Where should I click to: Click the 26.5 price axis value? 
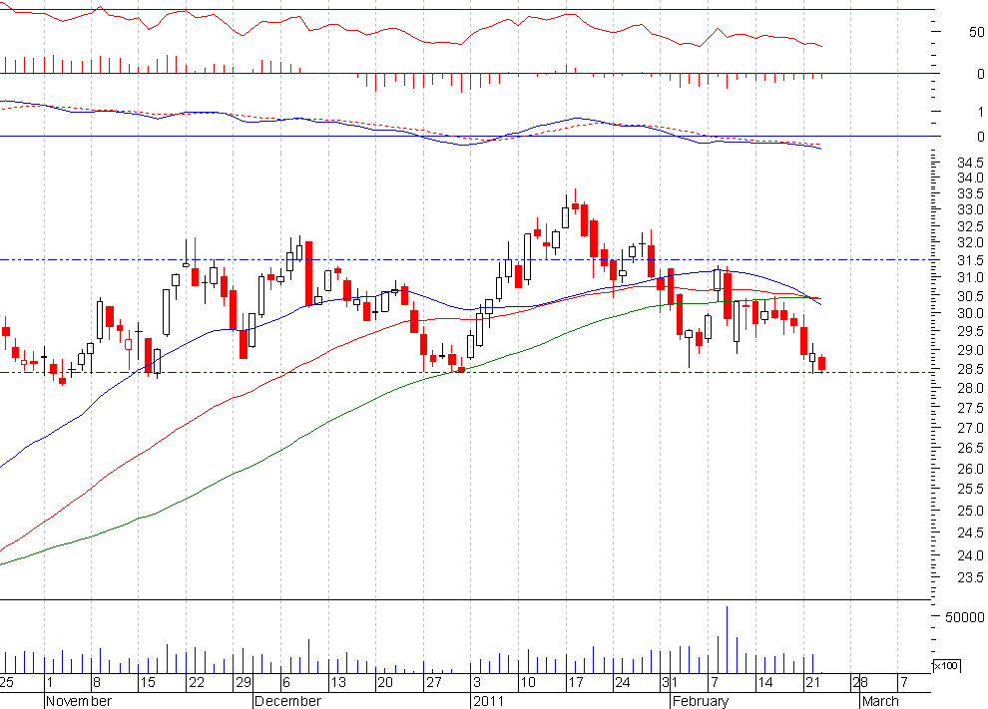point(970,449)
